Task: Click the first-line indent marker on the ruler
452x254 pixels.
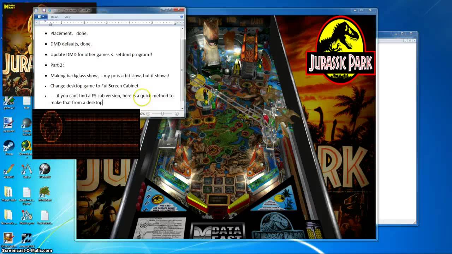Action: [x=45, y=22]
